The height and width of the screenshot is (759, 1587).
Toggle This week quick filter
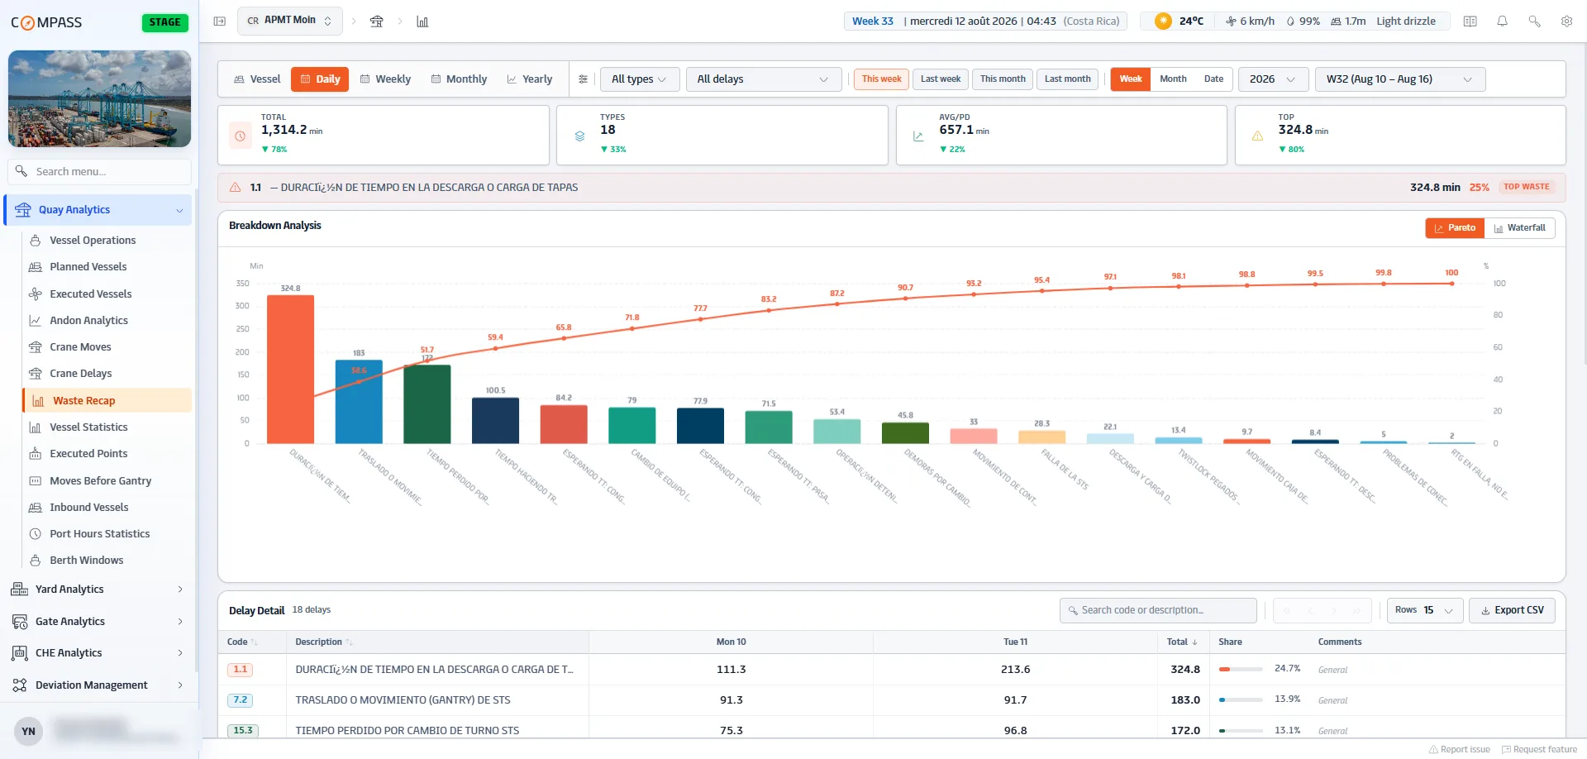click(x=881, y=79)
